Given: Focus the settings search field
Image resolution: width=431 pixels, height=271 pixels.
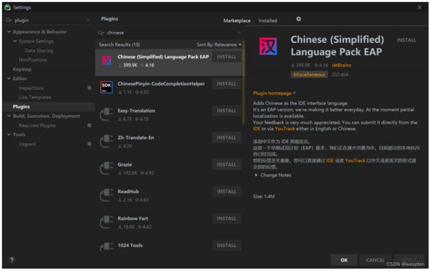Looking at the screenshot, I should pyautogui.click(x=48, y=20).
